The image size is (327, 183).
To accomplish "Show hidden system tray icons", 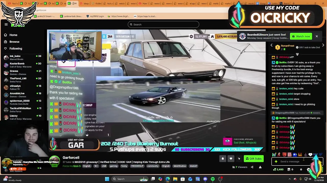I will pos(289,179).
